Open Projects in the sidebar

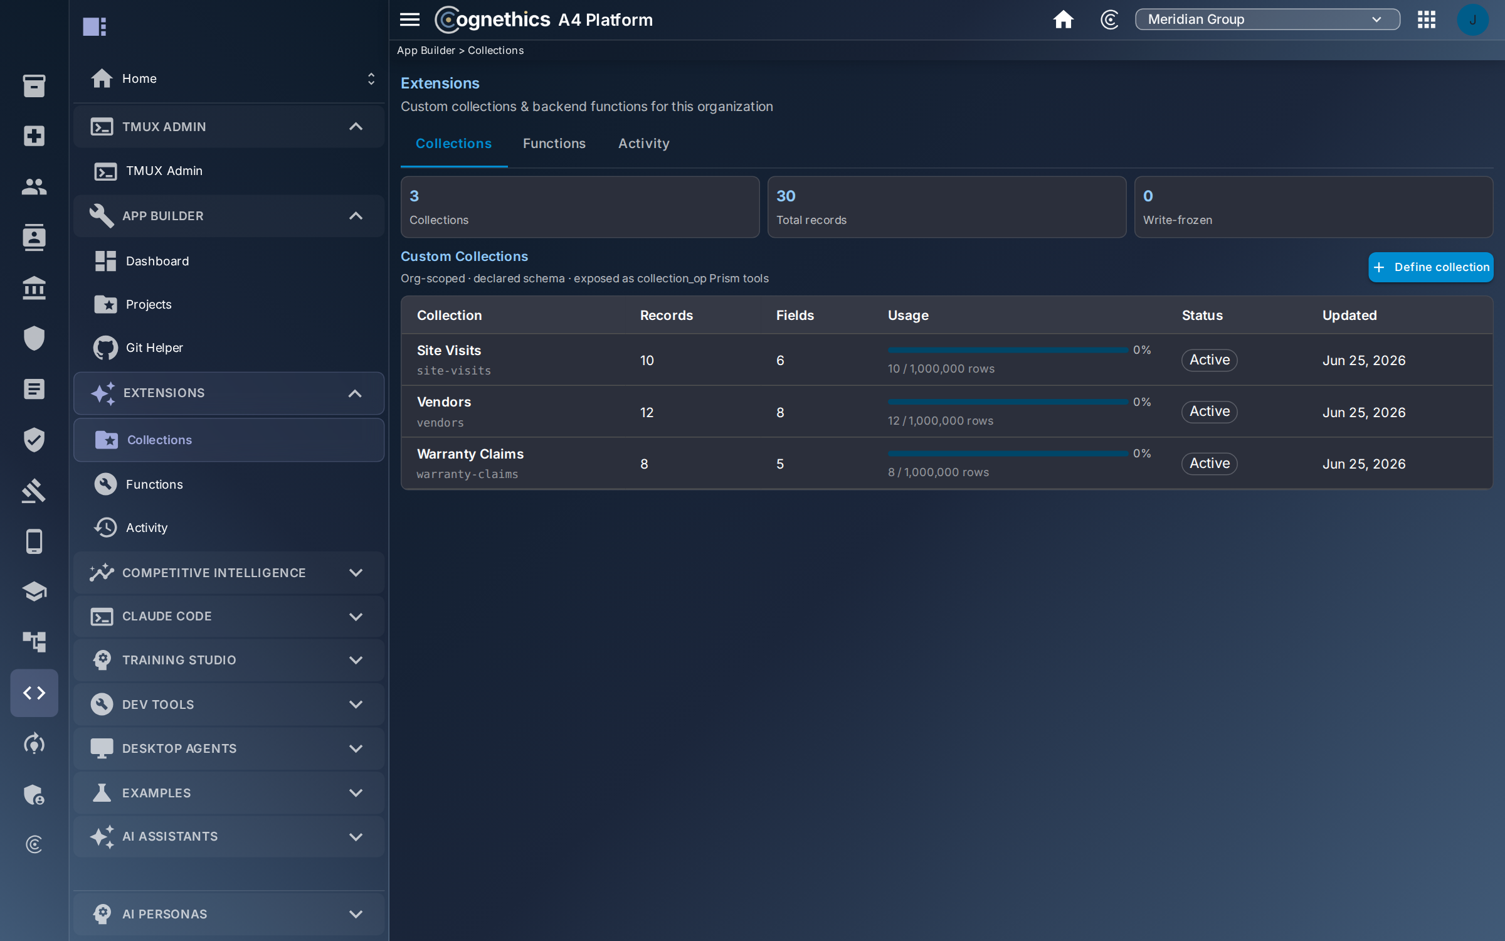tap(229, 304)
